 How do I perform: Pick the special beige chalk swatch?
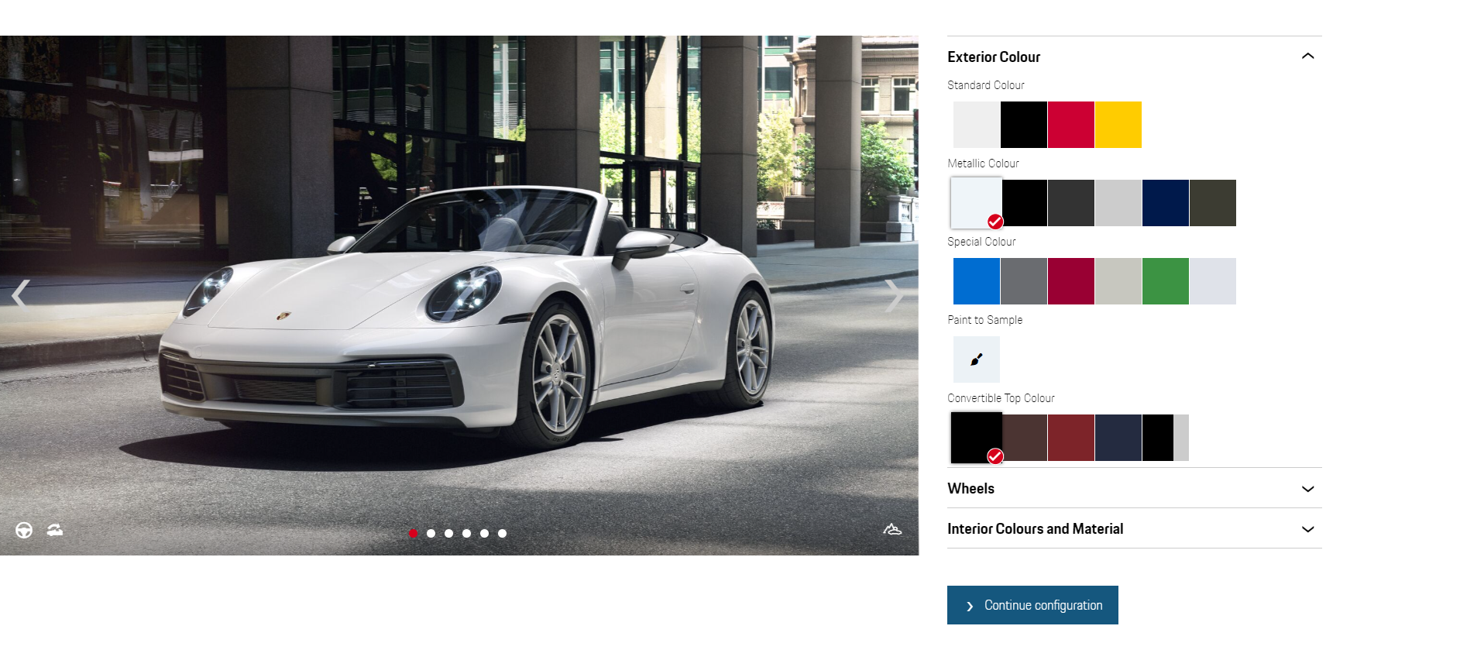1118,281
